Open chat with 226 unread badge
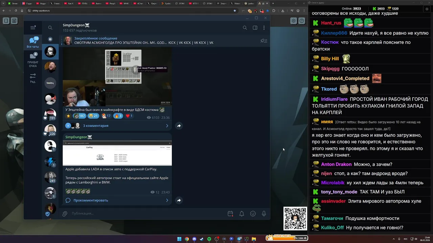 (50, 130)
